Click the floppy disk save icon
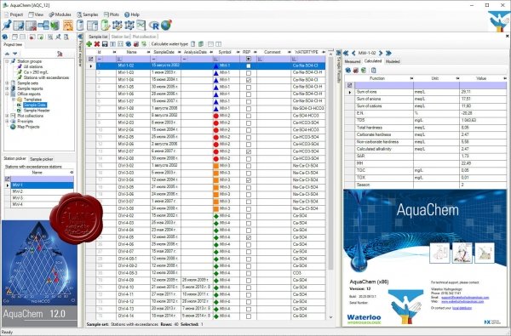Image resolution: width=511 pixels, height=336 pixels. tap(105, 44)
